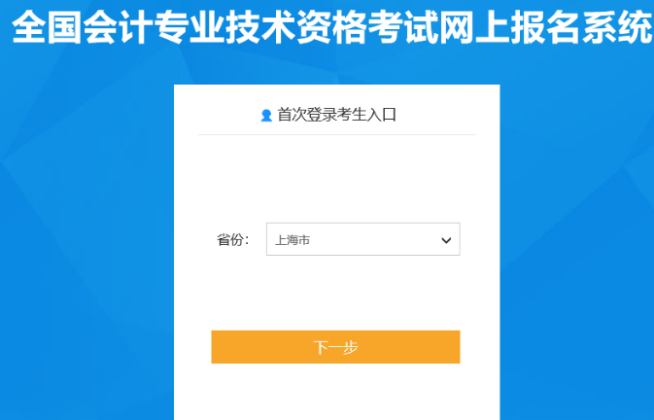The width and height of the screenshot is (654, 420).
Task: Click the blue user avatar icon
Action: pyautogui.click(x=266, y=116)
